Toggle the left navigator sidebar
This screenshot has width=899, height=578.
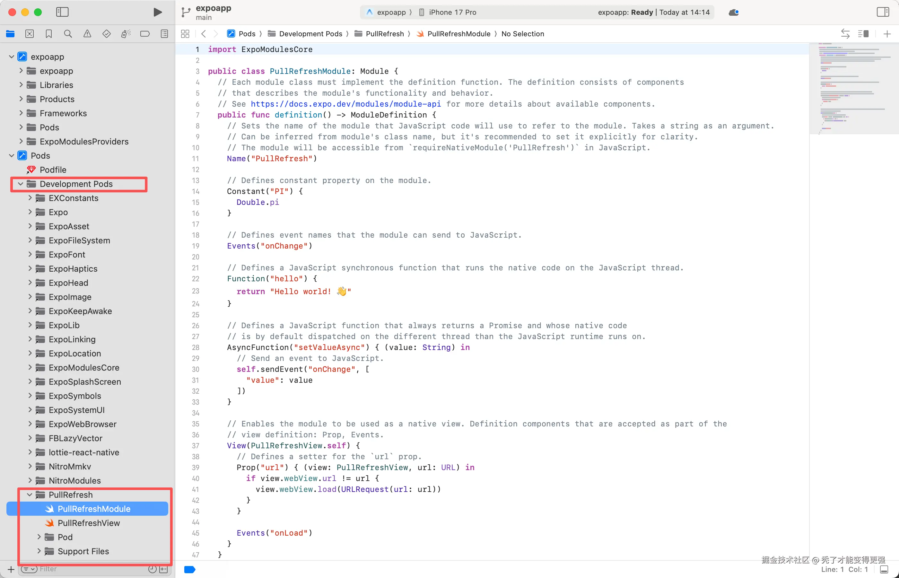click(x=62, y=13)
